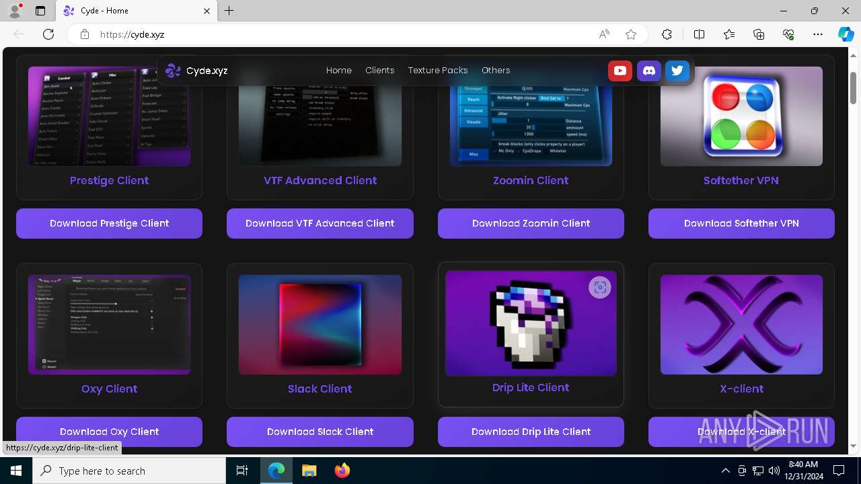Close the Cyde - Home tab
This screenshot has width=861, height=484.
point(207,11)
